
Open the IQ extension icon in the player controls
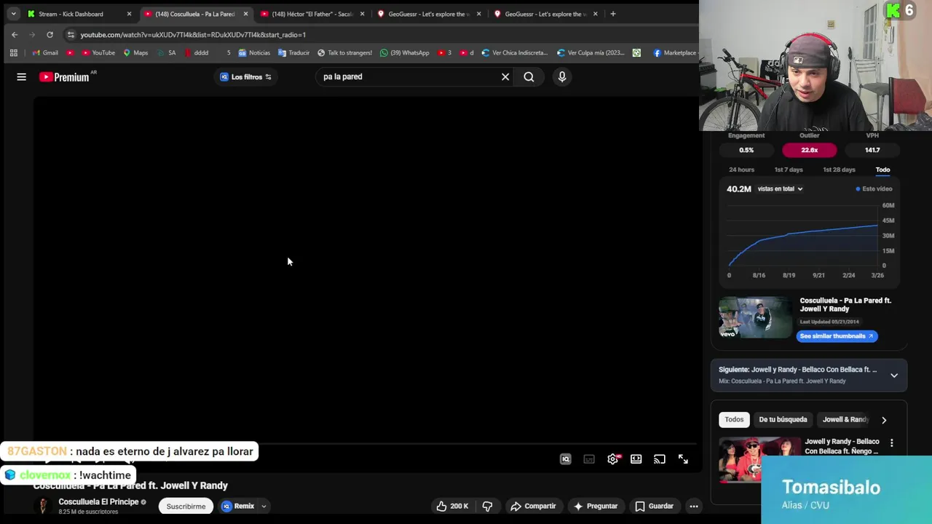coord(566,459)
